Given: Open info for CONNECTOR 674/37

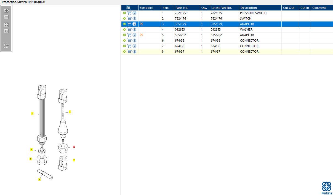Looking at the screenshot, I should click(134, 52).
